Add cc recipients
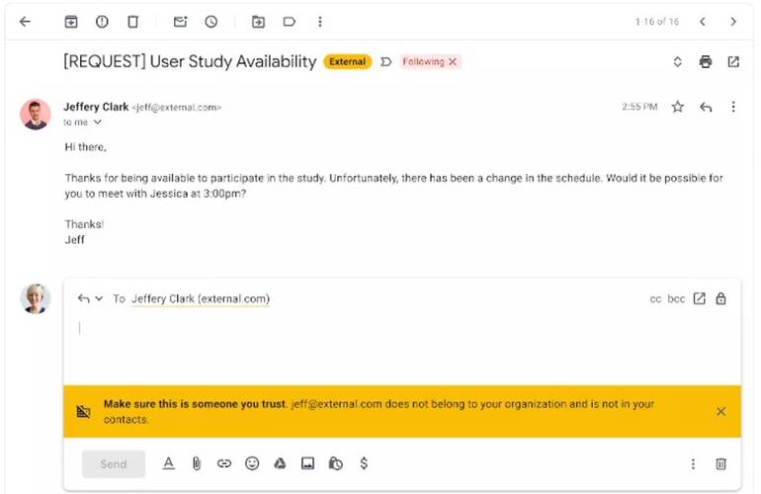Screen dimensions: 761x494 point(655,299)
